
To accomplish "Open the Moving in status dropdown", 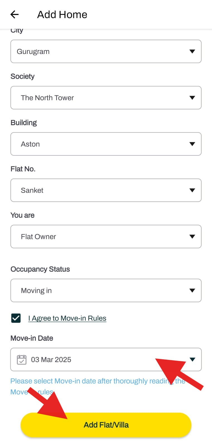I will (106, 291).
